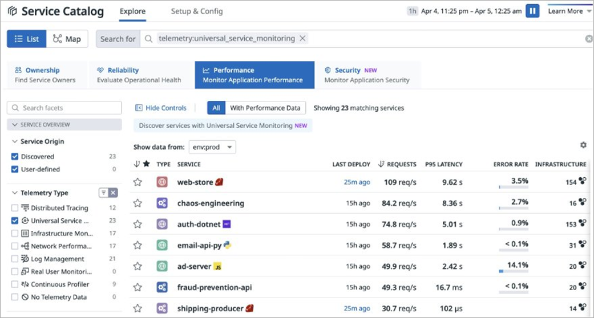The image size is (594, 318).
Task: Clear the entire search bar
Action: [588, 39]
